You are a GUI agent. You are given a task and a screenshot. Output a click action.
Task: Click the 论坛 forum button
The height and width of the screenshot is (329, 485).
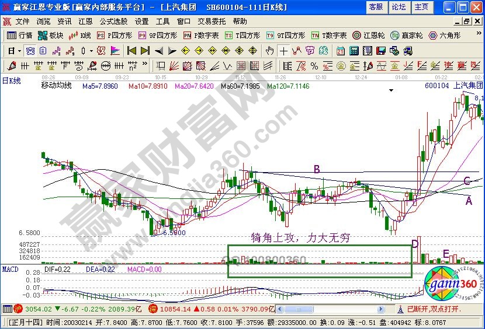(x=399, y=7)
